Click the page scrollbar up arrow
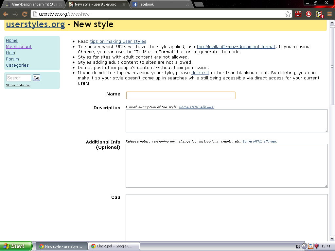The width and height of the screenshot is (335, 251). pyautogui.click(x=332, y=23)
